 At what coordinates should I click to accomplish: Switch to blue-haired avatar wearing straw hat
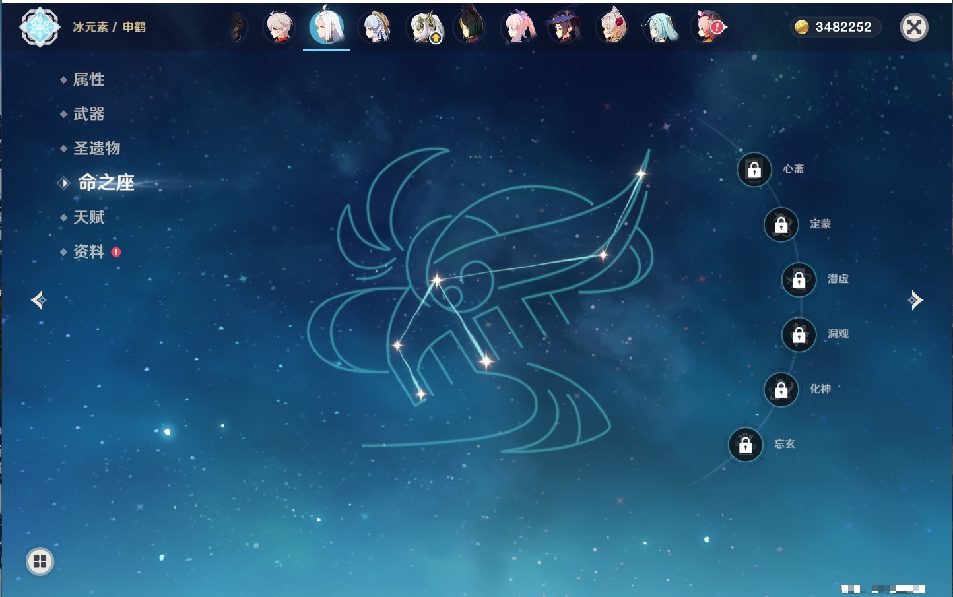(x=376, y=27)
